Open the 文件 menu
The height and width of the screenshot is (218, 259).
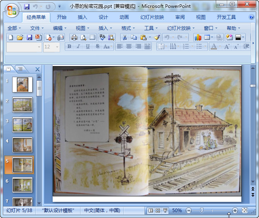coord(37,28)
